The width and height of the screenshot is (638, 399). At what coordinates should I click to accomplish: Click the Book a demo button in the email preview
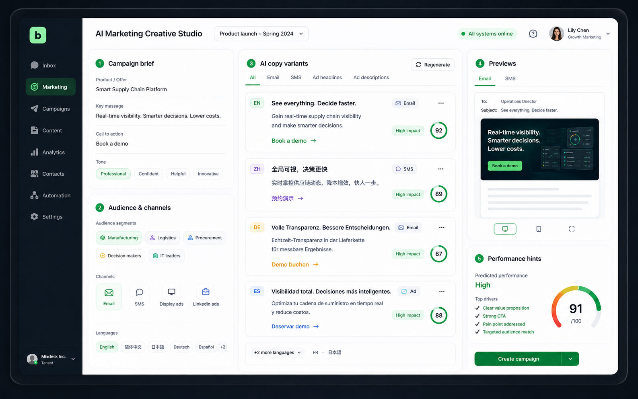[505, 166]
